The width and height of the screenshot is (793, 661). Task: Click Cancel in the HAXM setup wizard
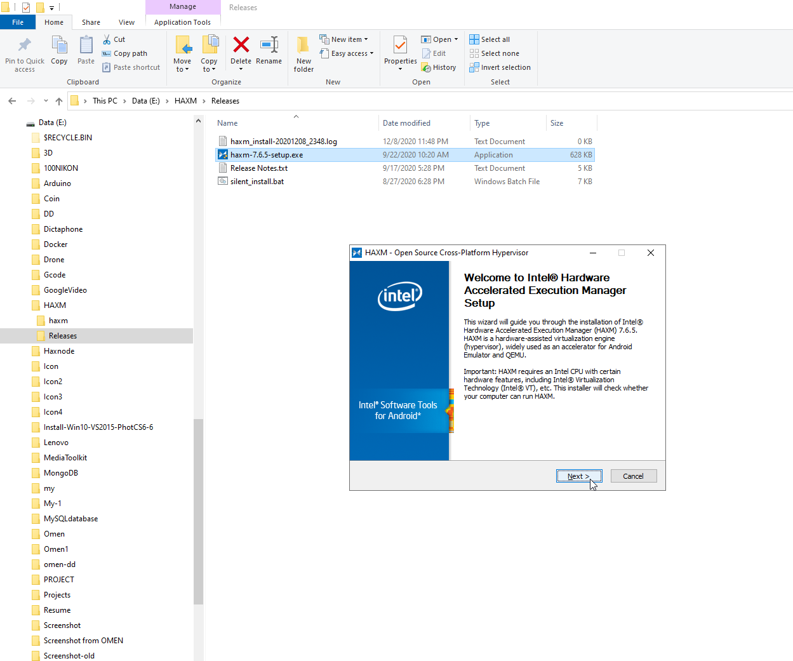(633, 476)
